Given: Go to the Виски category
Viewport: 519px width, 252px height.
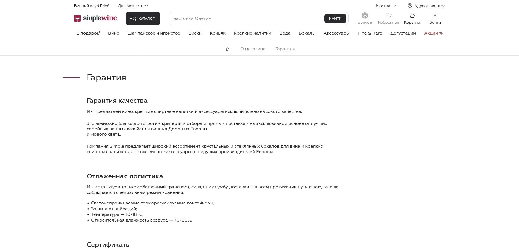Looking at the screenshot, I should 195,33.
